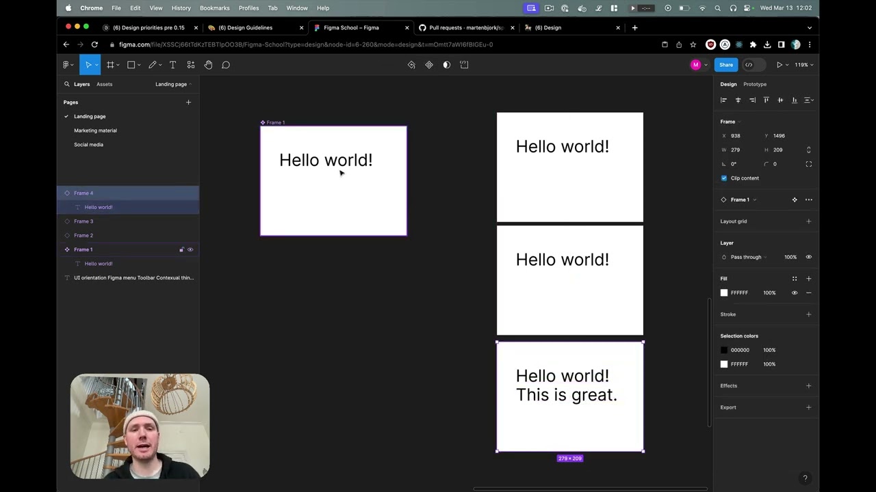Click the X position field 938

point(740,136)
